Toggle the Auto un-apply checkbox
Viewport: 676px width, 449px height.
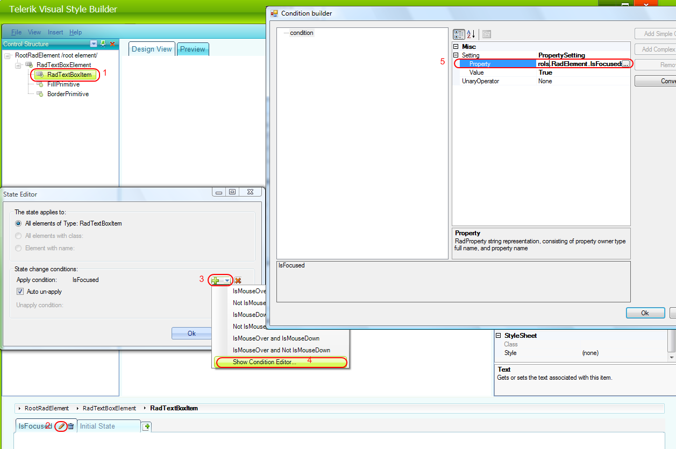[20, 292]
